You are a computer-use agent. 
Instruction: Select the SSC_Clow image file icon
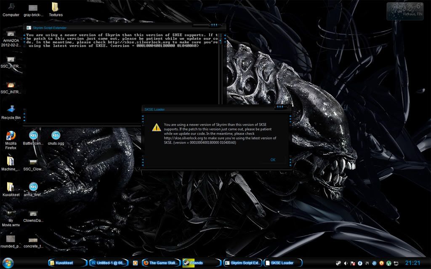pyautogui.click(x=33, y=164)
